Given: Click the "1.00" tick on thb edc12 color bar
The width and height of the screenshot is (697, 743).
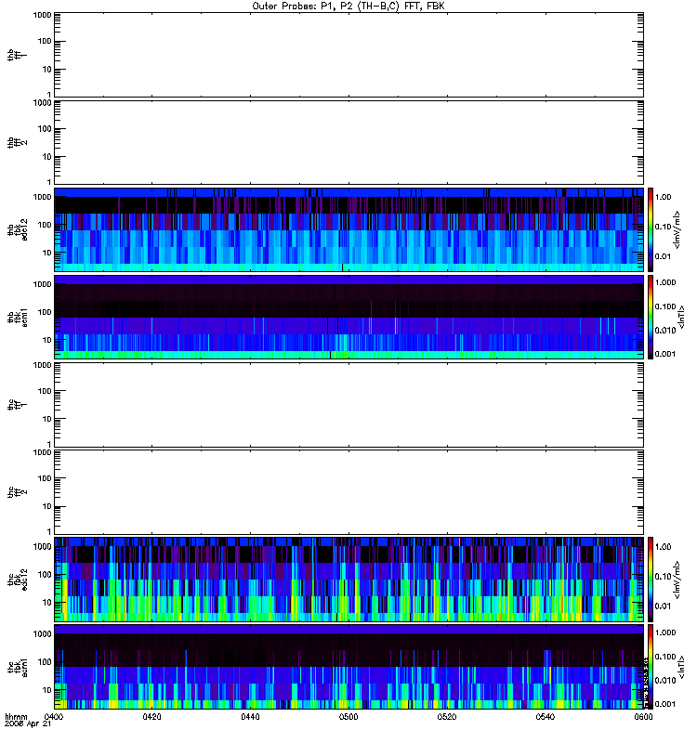Looking at the screenshot, I should [x=663, y=197].
